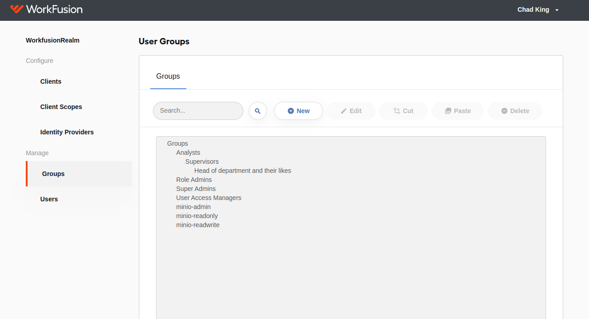Select the minio-admin group
The height and width of the screenshot is (319, 589).
coord(194,207)
